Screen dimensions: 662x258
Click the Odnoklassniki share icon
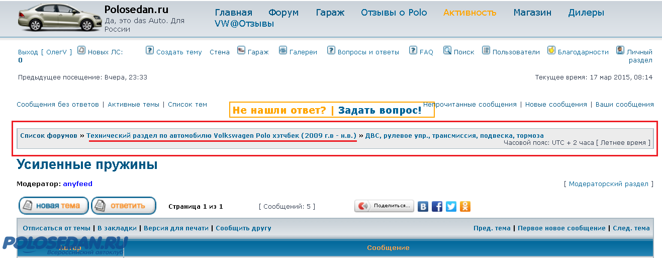[x=465, y=206]
